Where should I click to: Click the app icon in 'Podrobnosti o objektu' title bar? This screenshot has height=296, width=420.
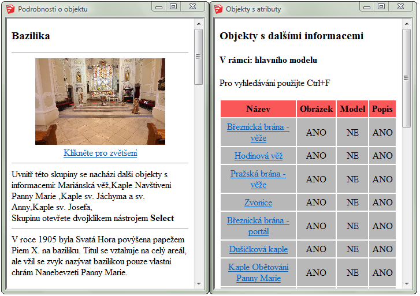point(9,9)
